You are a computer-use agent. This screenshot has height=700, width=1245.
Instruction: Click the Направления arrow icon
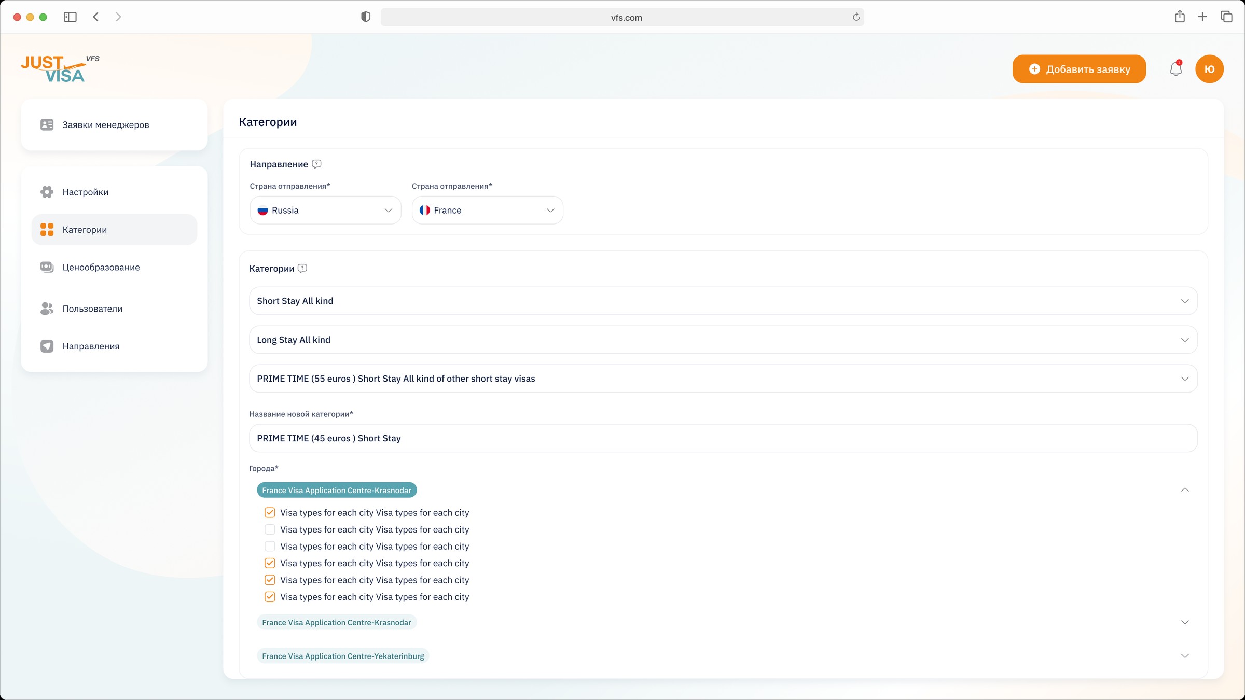pos(47,346)
